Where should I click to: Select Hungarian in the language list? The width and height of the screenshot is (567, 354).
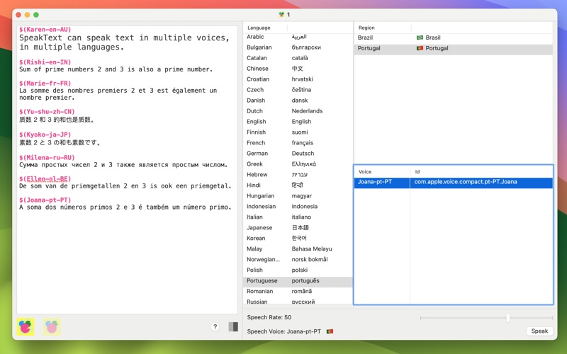point(298,196)
